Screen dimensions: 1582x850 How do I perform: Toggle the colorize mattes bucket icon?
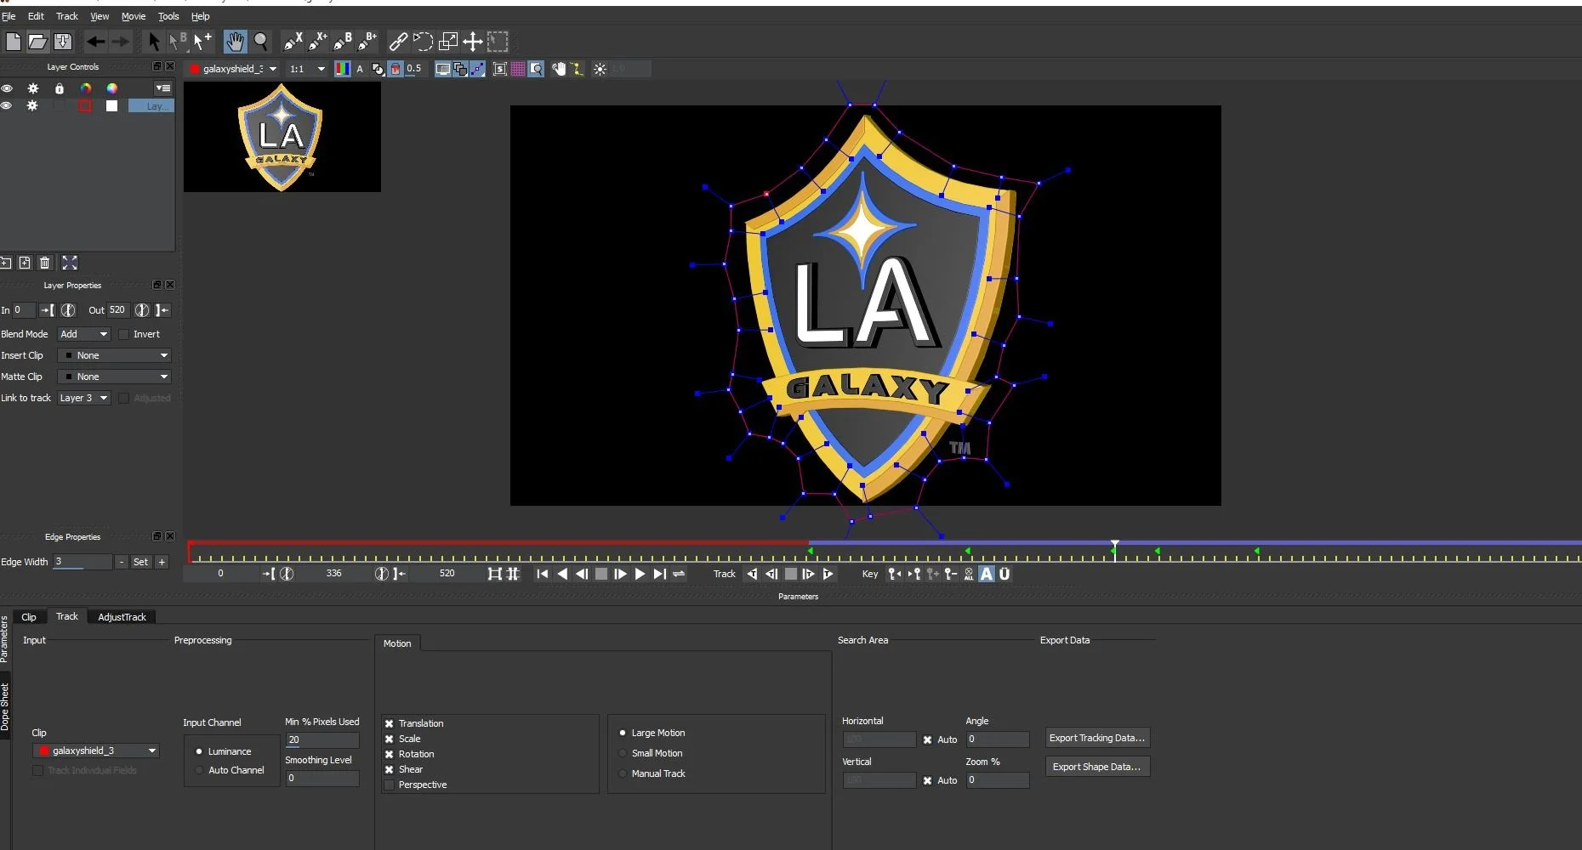[395, 69]
